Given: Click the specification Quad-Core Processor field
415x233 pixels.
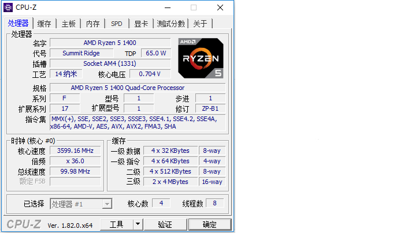Looking at the screenshot, I should 138,88.
